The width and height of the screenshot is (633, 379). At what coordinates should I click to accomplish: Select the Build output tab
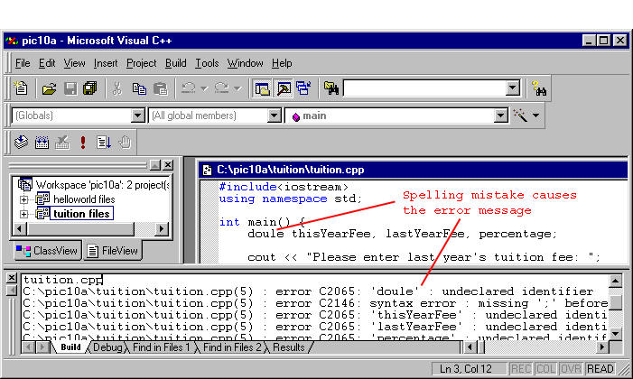tap(70, 347)
